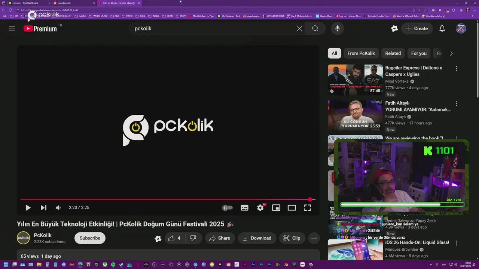Open options menu for Bagcilar Express video
Image resolution: width=479 pixels, height=269 pixels.
point(457,68)
